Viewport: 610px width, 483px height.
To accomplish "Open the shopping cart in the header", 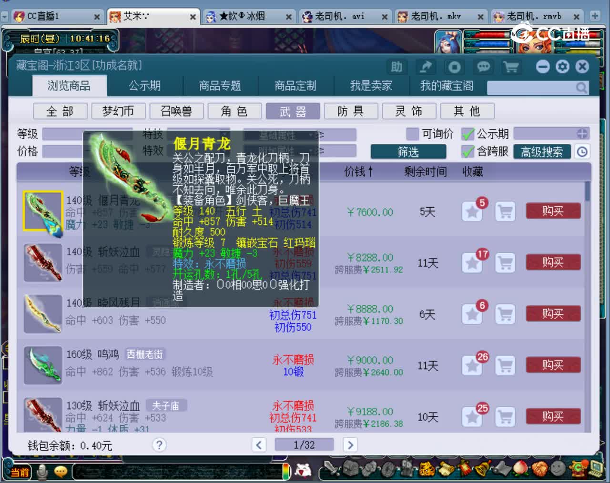I will tap(511, 67).
